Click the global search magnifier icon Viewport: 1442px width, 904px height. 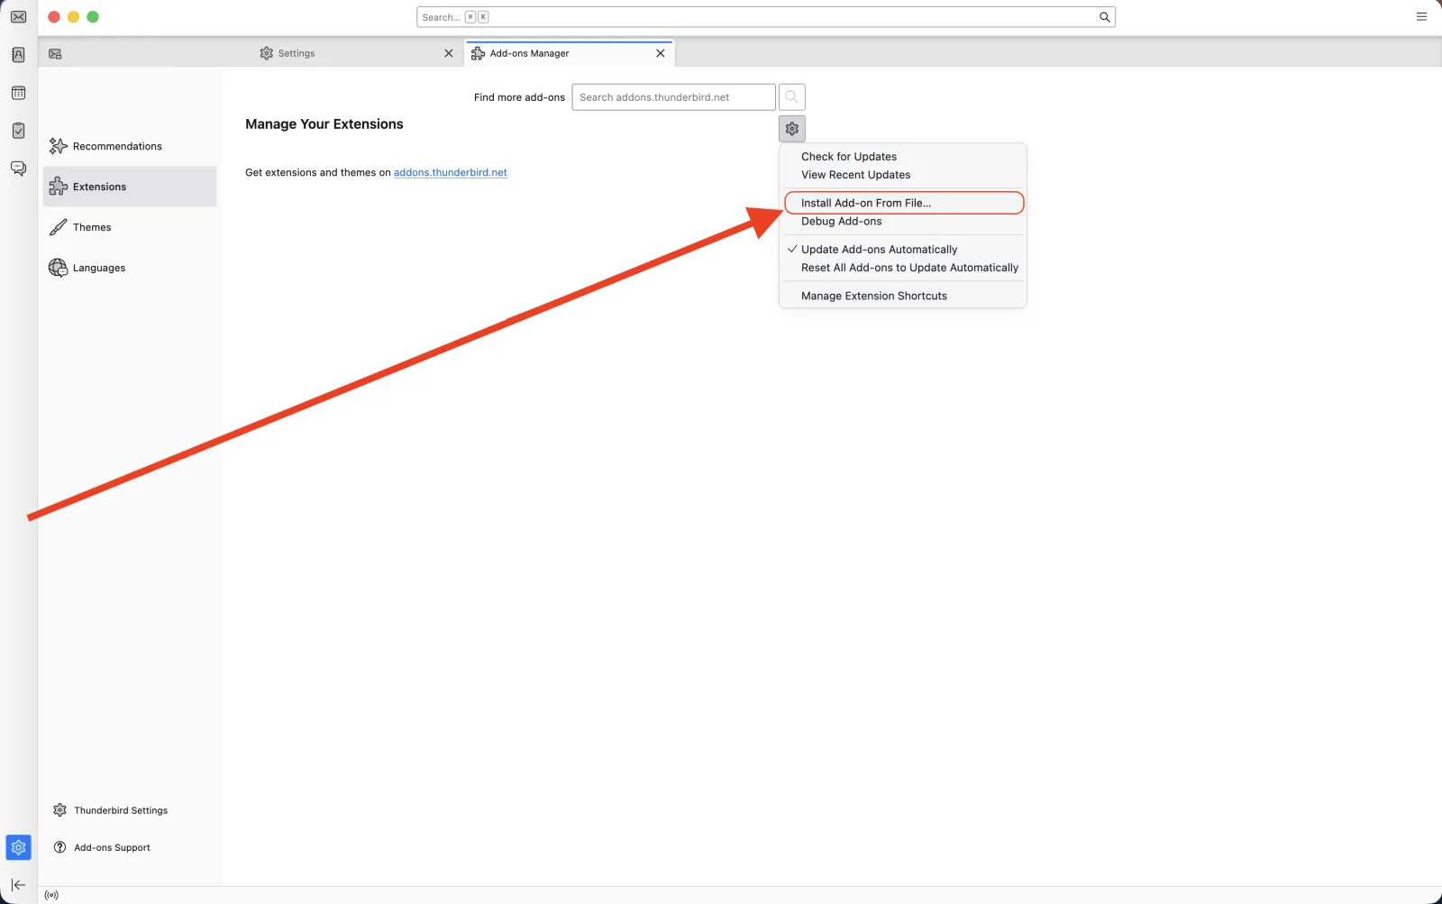pos(1104,17)
